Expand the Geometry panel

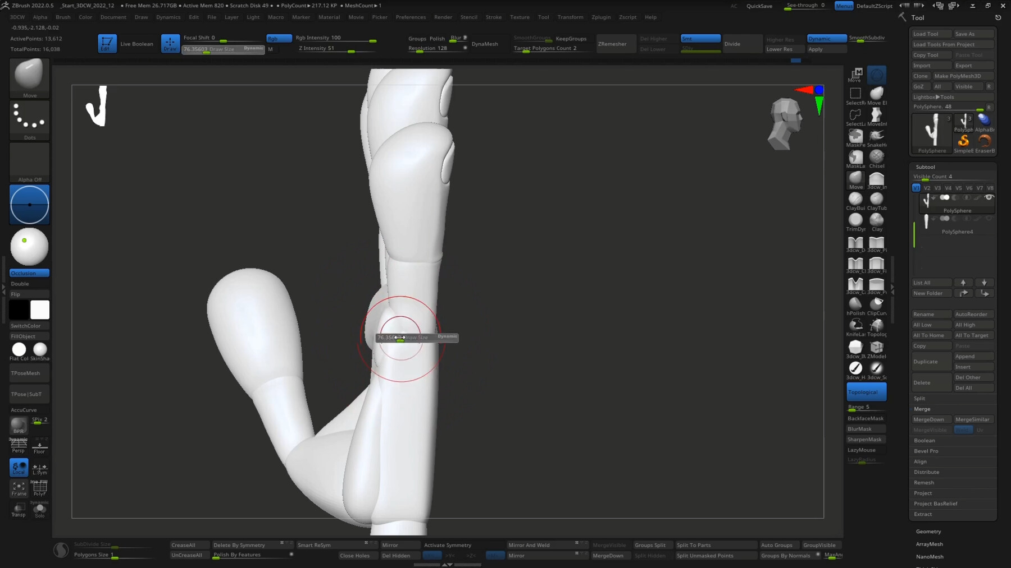[x=928, y=531]
